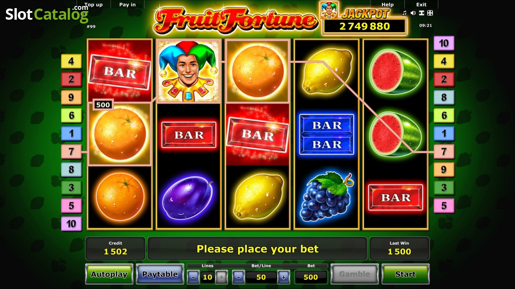This screenshot has width=515, height=289.
Task: Decrease number of lines with minus
Action: (193, 277)
